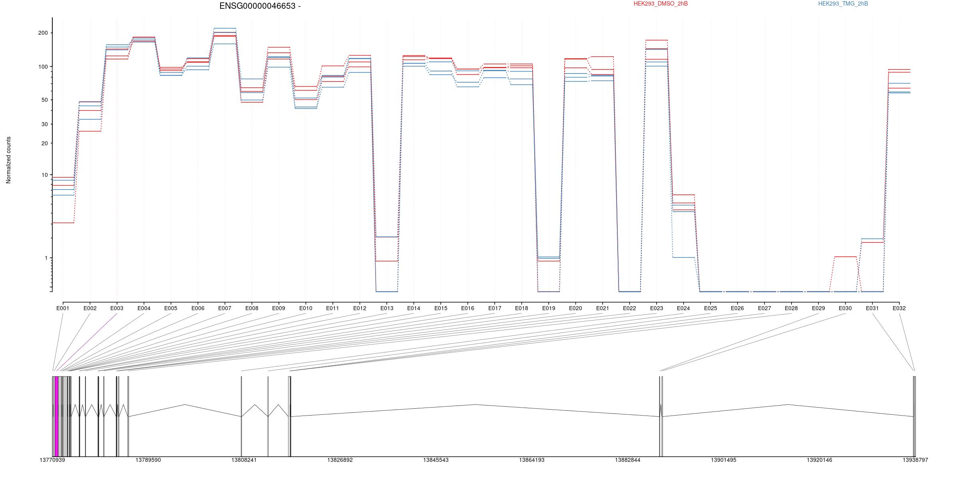Click exon label E025
The image size is (959, 479).
[710, 308]
